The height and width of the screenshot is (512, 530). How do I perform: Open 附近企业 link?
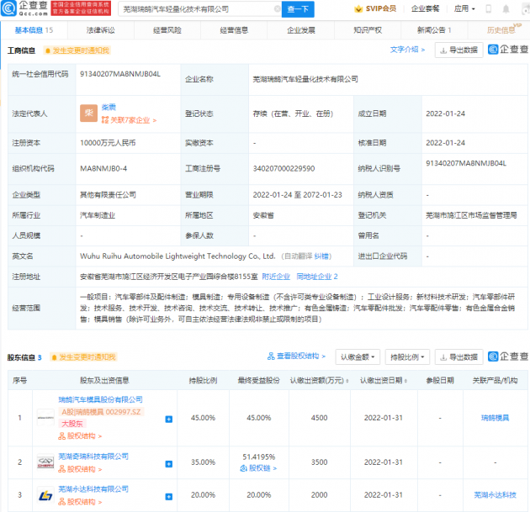(276, 277)
